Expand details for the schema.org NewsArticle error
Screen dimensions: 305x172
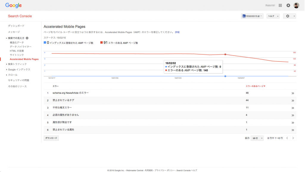click(x=292, y=93)
